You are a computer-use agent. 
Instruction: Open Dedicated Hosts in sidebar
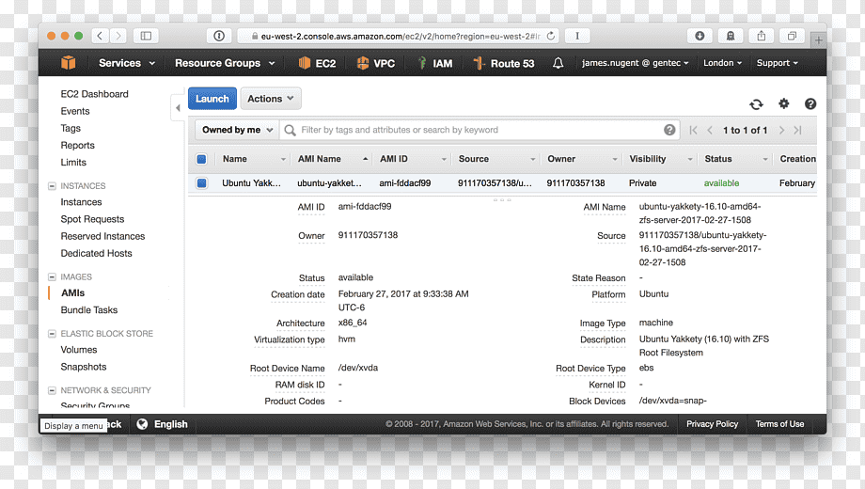tap(96, 253)
